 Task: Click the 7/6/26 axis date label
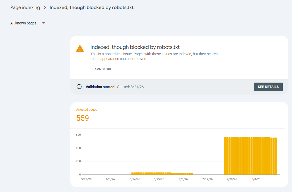tap(183, 179)
